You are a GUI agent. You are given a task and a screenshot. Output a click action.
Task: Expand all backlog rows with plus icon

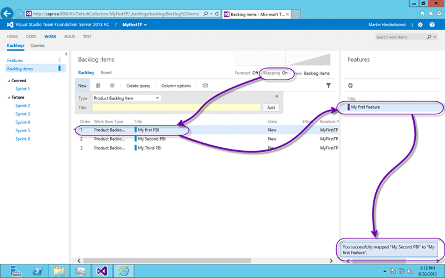click(x=98, y=85)
